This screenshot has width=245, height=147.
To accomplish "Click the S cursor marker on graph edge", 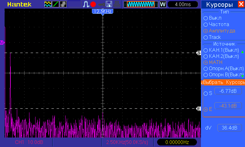I will point(198,53).
